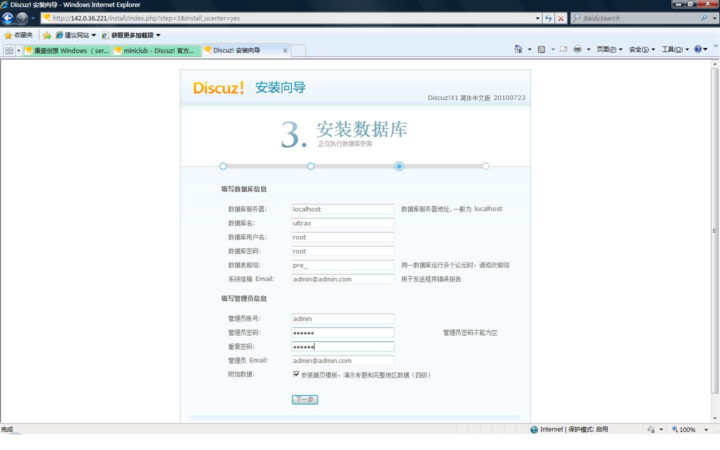Open the search provider dropdown arrow
Image resolution: width=720 pixels, height=450 pixels.
(x=714, y=18)
